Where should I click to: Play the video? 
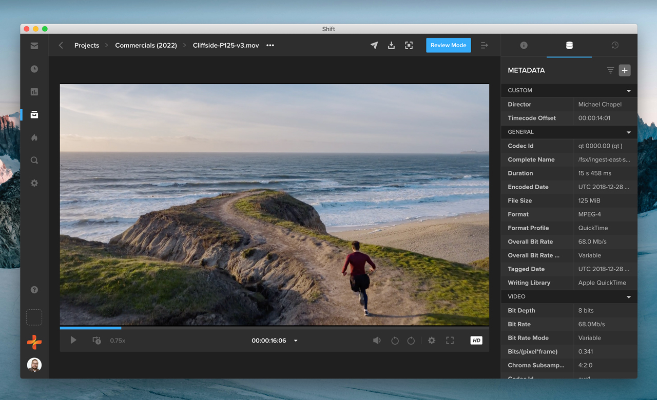point(73,340)
